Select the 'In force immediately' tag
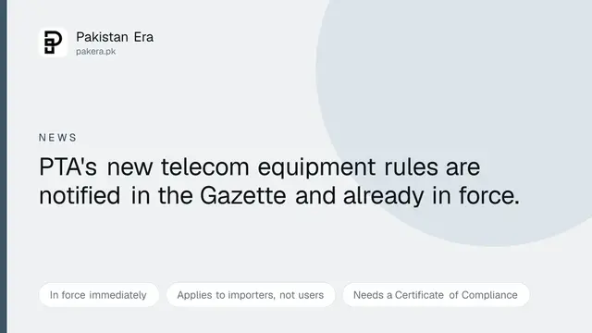 99,295
